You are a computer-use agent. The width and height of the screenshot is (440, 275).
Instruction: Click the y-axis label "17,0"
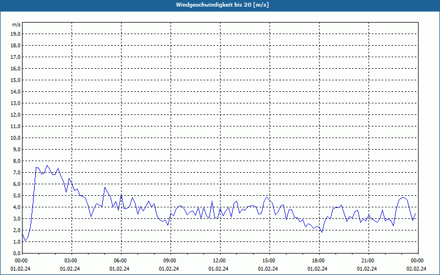click(15, 57)
